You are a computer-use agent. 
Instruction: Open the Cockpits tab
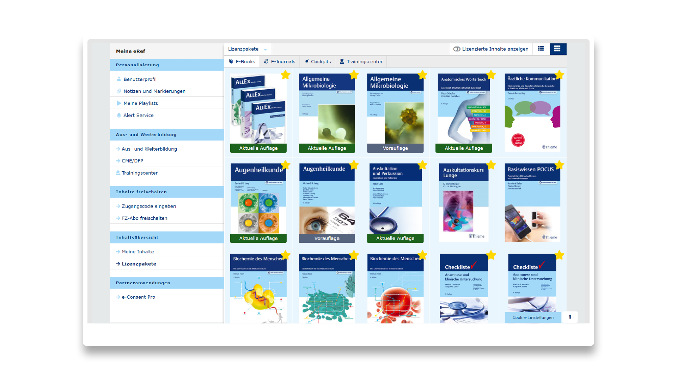(x=318, y=61)
